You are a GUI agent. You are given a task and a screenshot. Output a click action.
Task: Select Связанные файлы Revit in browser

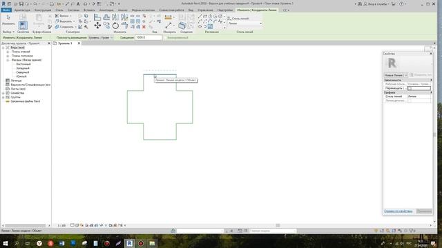tap(25, 101)
